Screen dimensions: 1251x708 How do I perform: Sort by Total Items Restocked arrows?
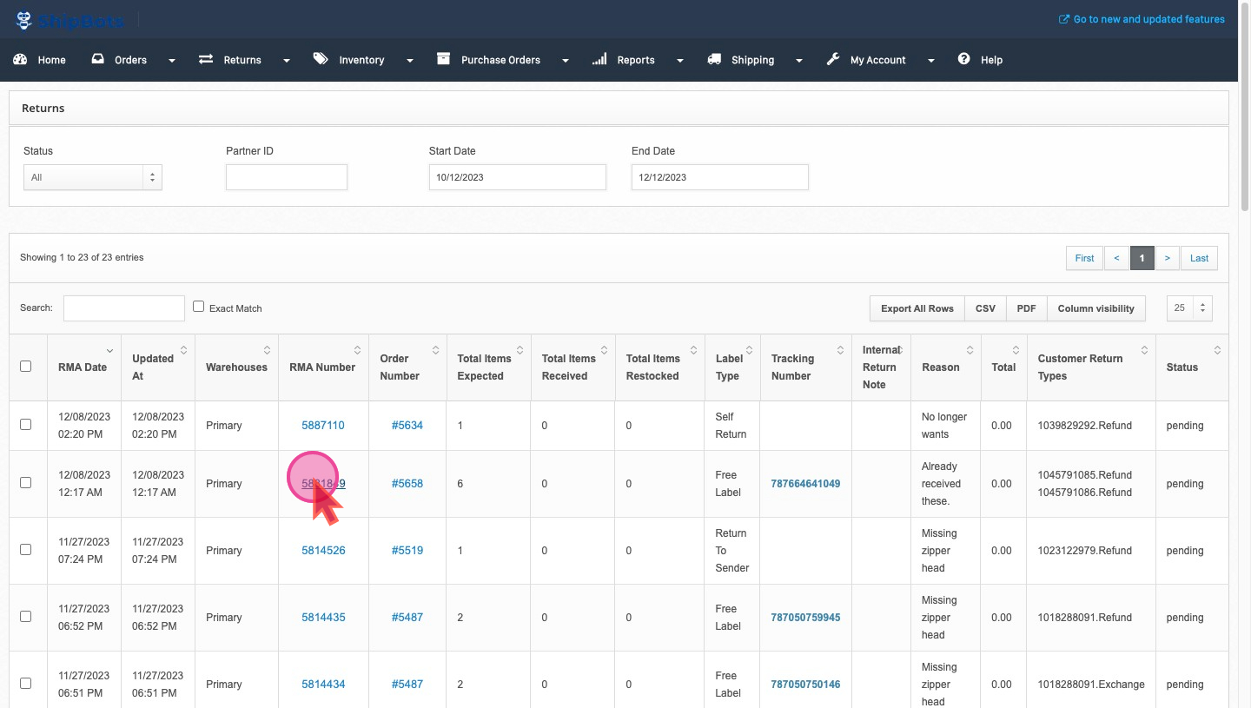click(693, 350)
